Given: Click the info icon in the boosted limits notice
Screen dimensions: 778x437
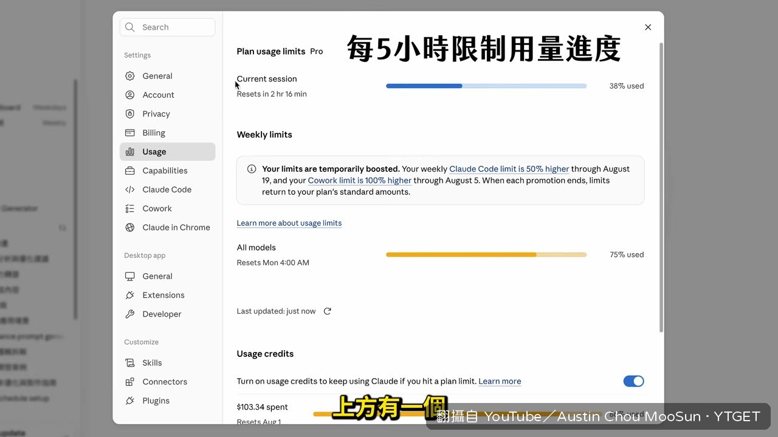Looking at the screenshot, I should 252,169.
